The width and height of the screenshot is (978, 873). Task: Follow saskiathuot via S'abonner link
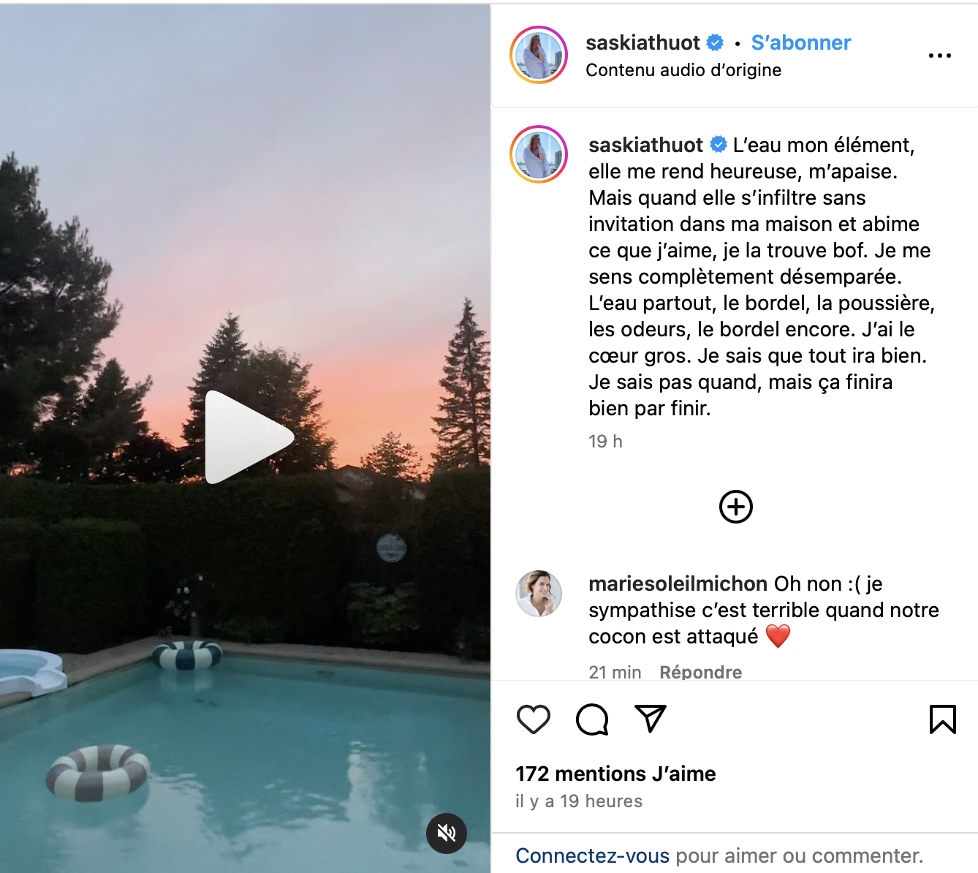[801, 43]
